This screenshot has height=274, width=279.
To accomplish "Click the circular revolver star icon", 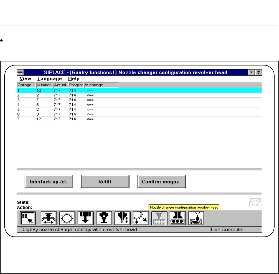I will (67, 218).
